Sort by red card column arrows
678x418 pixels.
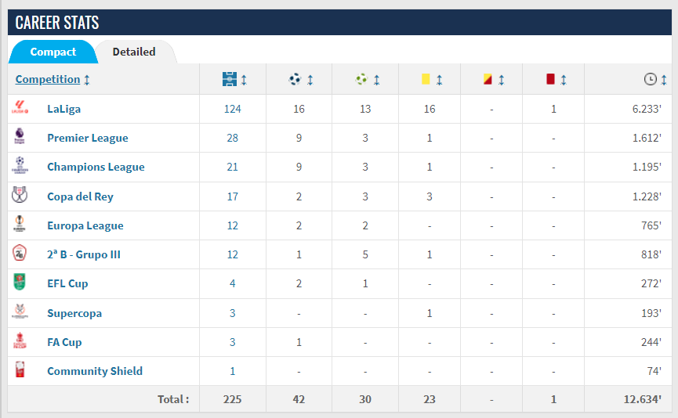[x=564, y=80]
